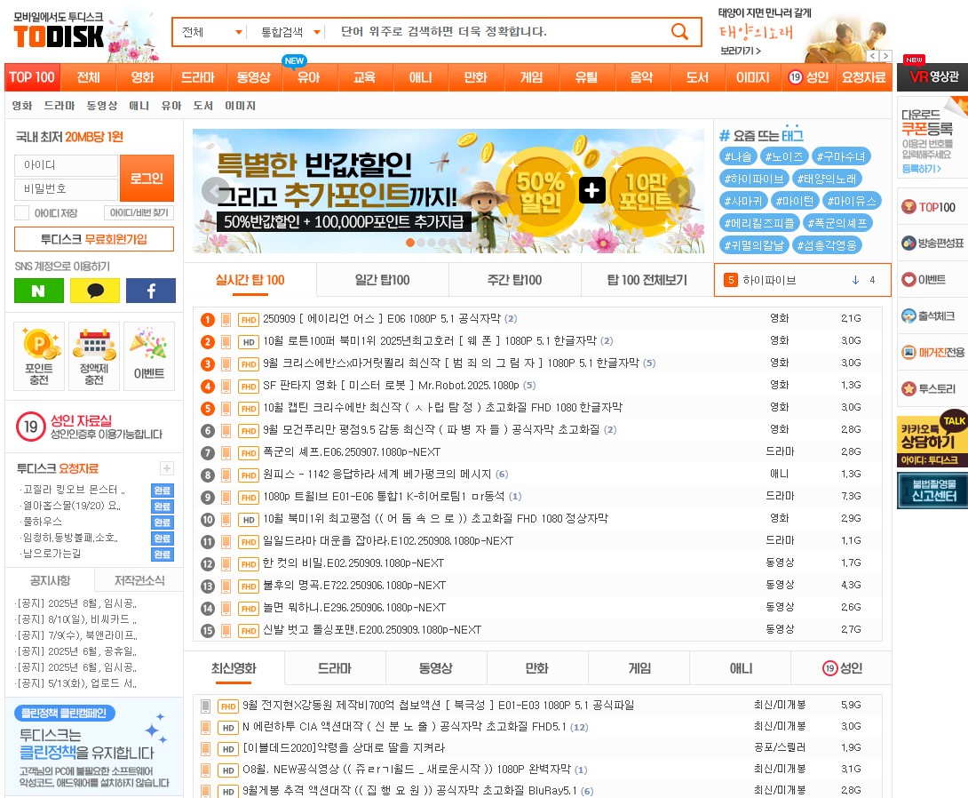Expand 투디스크 요청자료 with plus button
The image size is (968, 798).
tap(166, 468)
